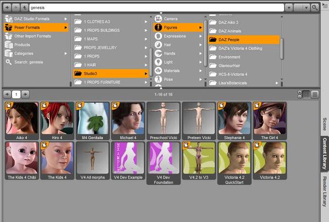Click the magnifier search button

pyautogui.click(x=315, y=8)
